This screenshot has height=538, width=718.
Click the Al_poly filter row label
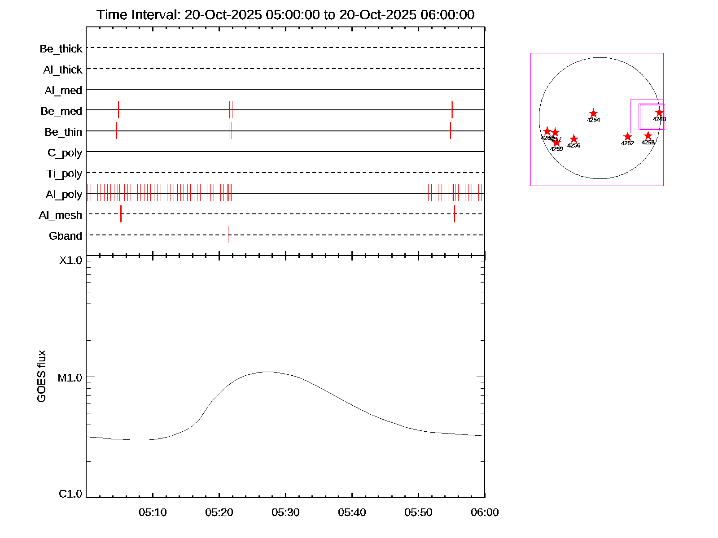[x=64, y=195]
